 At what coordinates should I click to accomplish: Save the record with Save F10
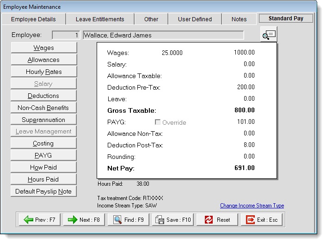[x=172, y=219]
